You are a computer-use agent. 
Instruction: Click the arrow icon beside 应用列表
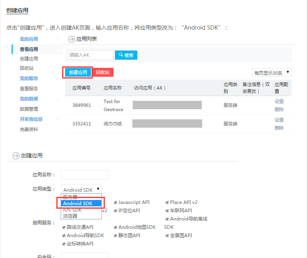point(71,39)
